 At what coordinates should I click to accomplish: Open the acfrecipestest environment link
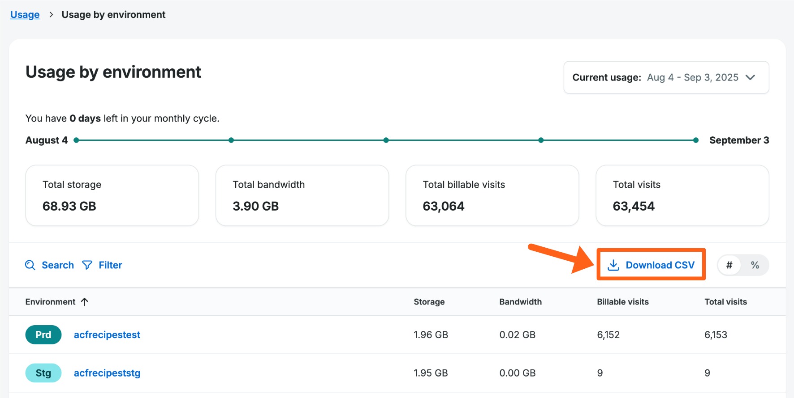click(107, 334)
